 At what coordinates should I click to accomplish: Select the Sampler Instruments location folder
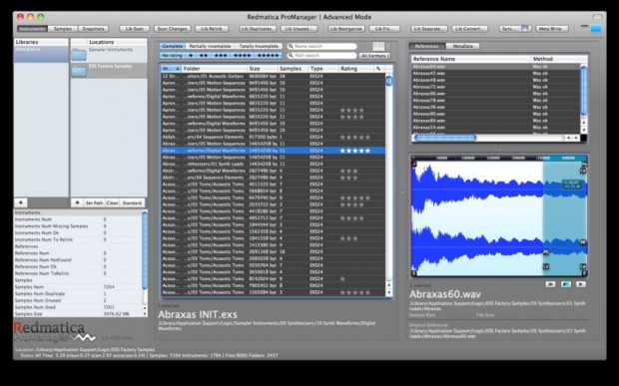(x=109, y=55)
